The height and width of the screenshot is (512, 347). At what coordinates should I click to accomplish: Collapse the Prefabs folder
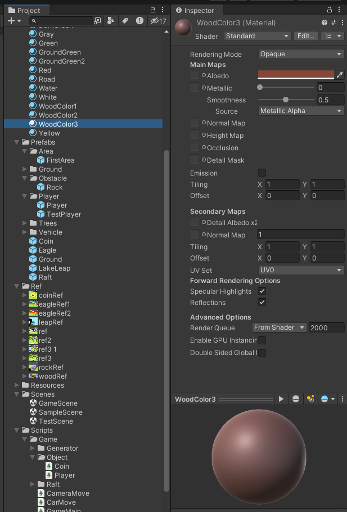[17, 142]
